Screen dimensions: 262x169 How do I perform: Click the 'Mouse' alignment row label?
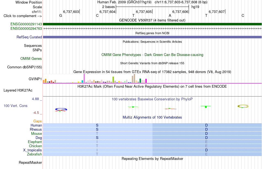pos(37,134)
